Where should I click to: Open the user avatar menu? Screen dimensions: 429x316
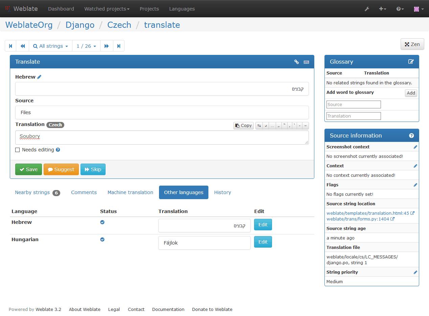[419, 9]
